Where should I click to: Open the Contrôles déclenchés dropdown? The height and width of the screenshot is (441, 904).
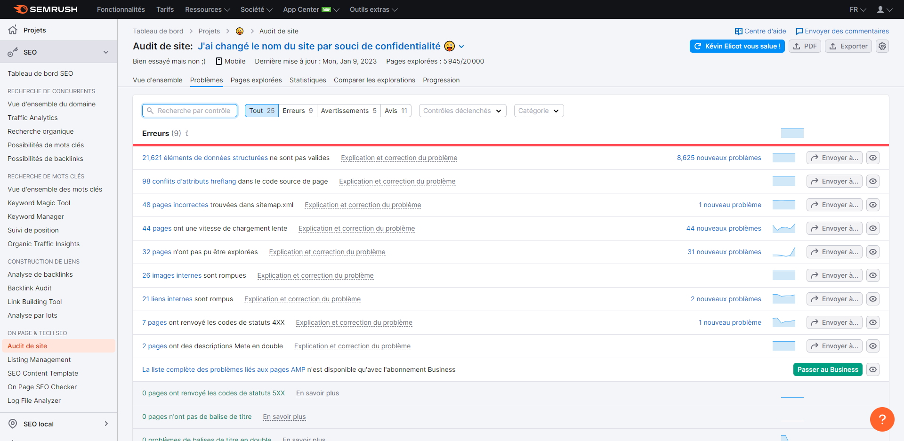(x=462, y=111)
